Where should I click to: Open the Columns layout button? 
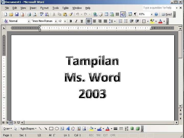(117, 14)
